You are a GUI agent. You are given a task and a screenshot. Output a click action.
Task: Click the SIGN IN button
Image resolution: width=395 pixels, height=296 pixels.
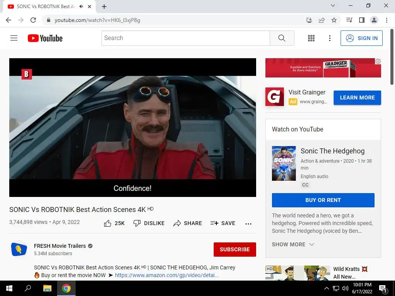361,38
